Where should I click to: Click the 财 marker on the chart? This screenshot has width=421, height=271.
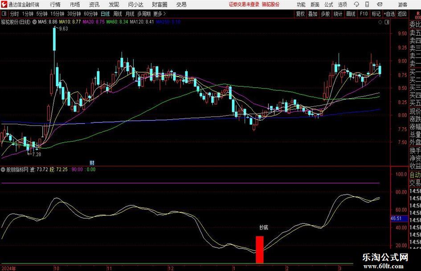tap(92, 162)
